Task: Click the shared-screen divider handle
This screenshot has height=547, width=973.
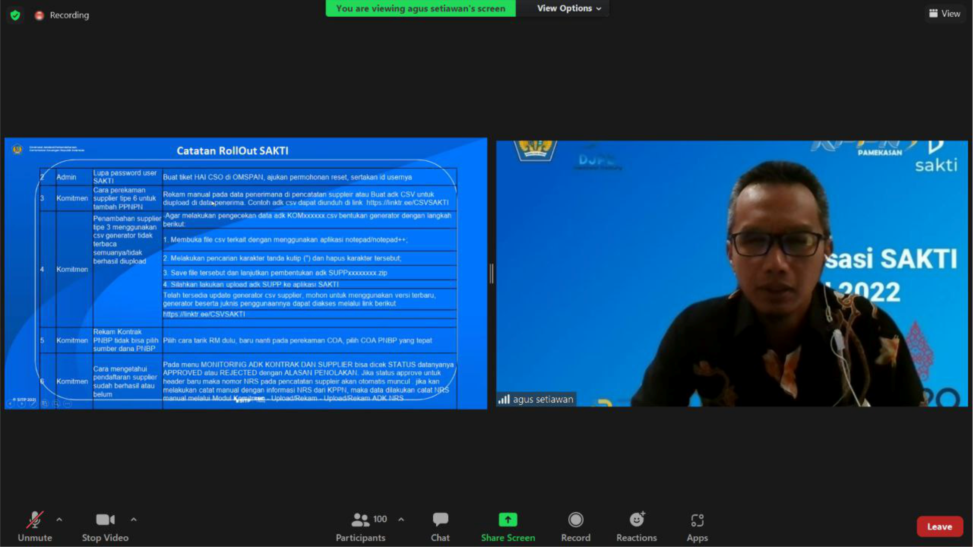Action: [x=491, y=273]
